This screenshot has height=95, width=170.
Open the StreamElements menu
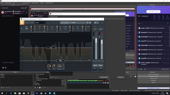[49, 3]
